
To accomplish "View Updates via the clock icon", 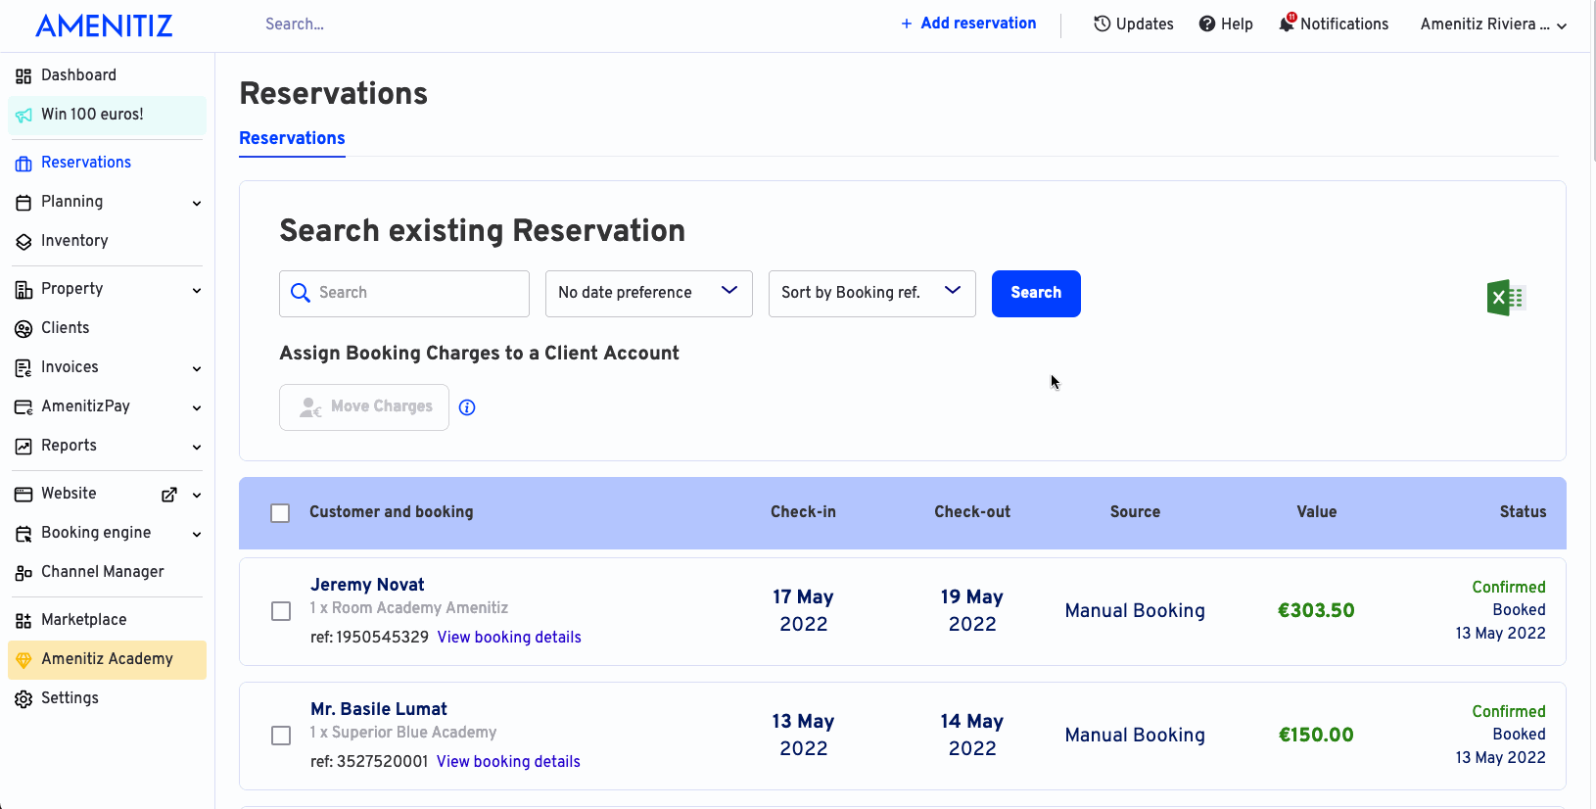I will (1103, 24).
